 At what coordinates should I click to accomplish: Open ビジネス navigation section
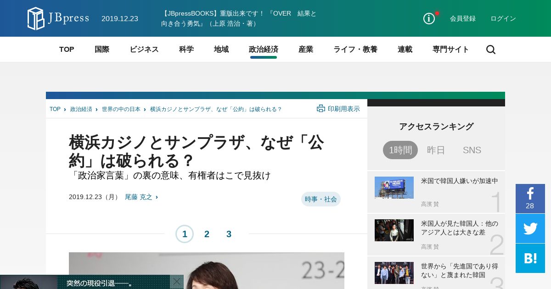[x=144, y=50]
